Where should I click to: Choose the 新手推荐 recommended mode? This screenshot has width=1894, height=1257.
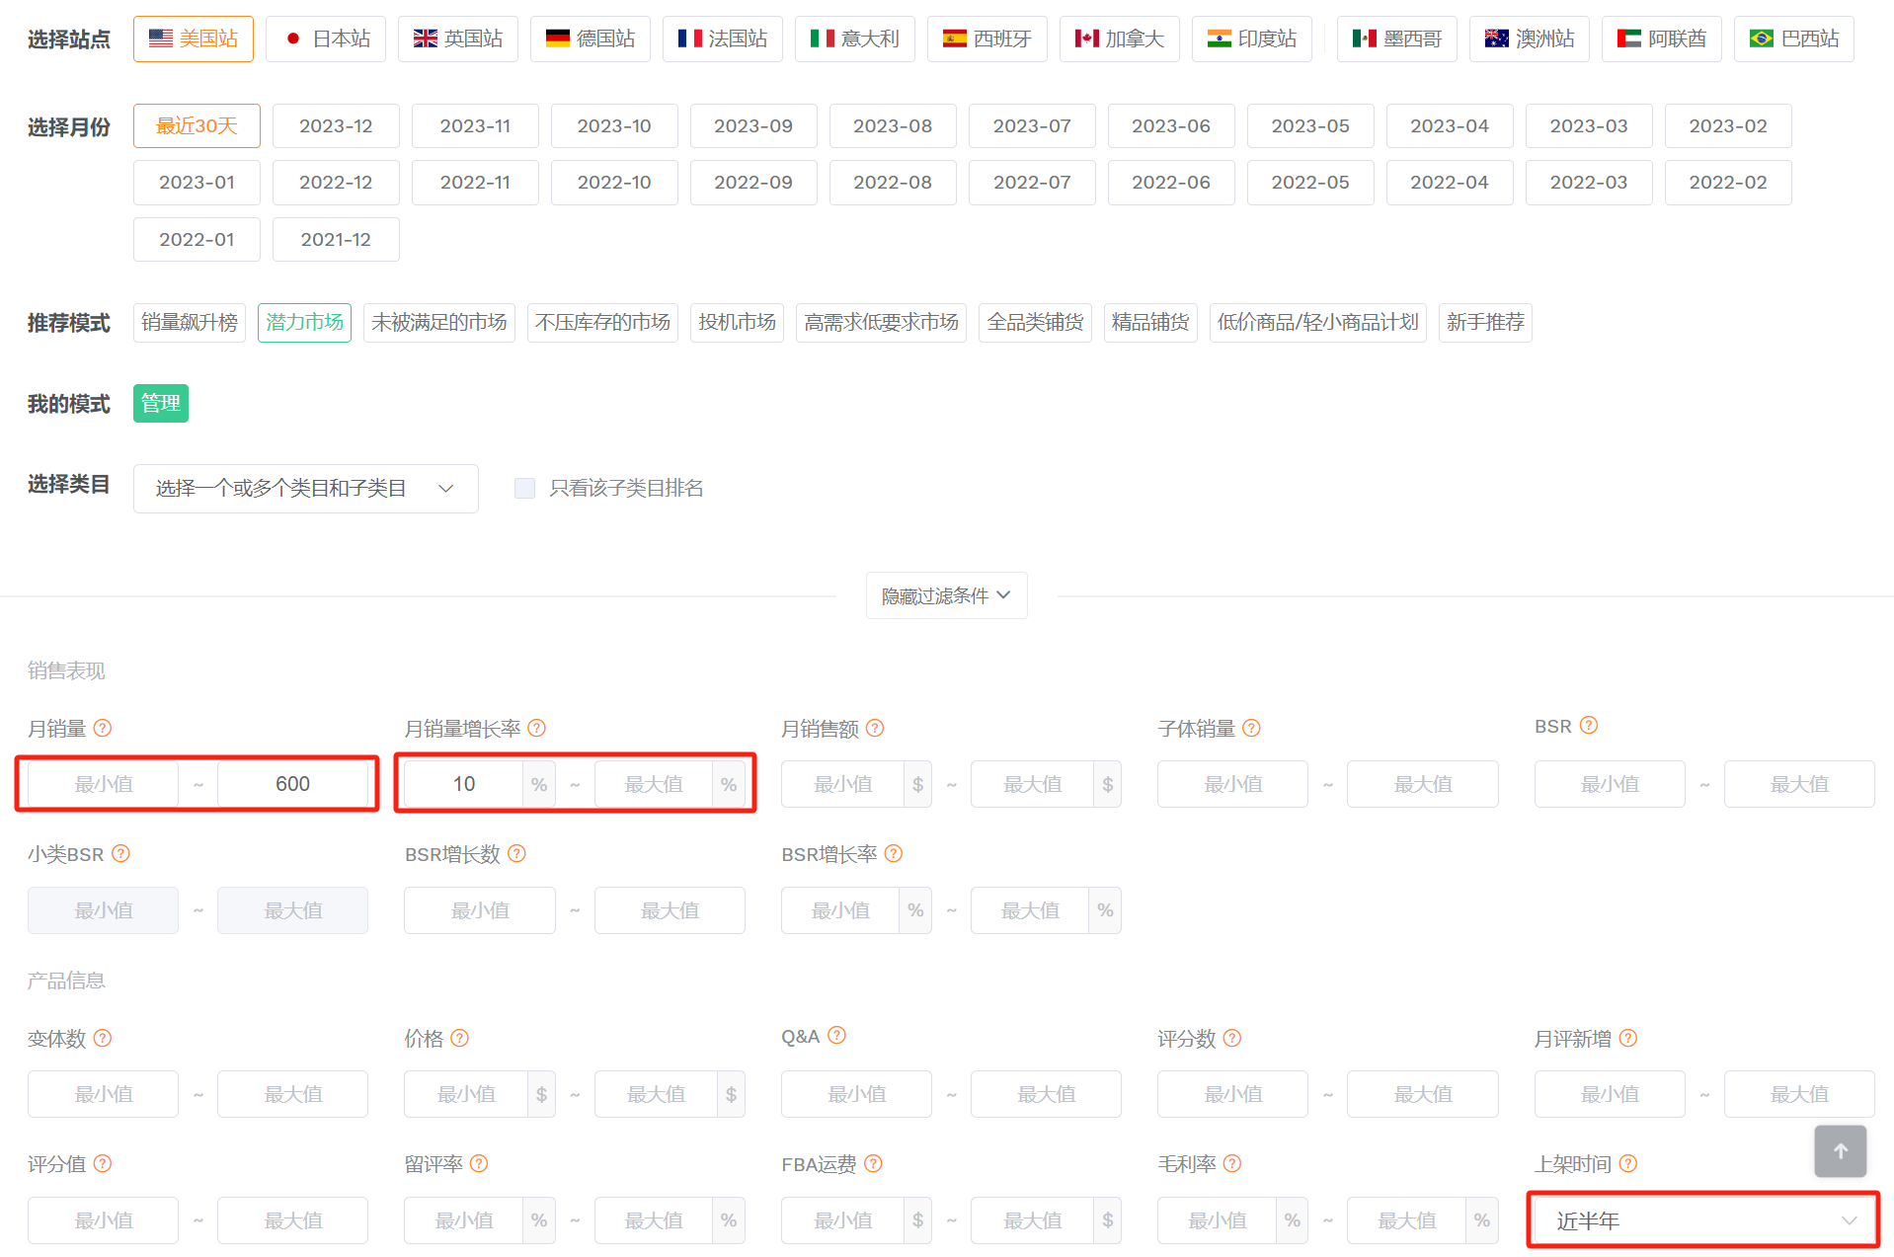tap(1484, 323)
